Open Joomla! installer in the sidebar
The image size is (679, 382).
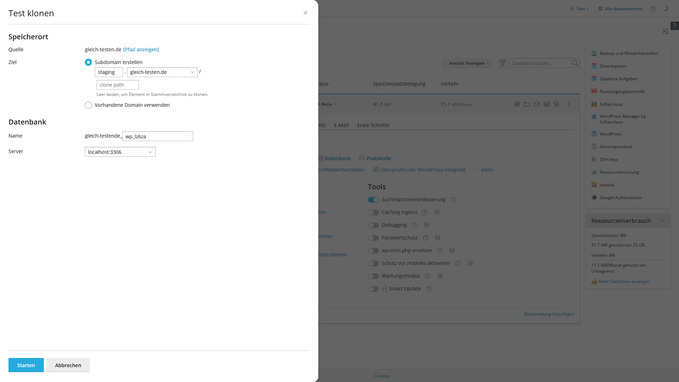pos(606,185)
